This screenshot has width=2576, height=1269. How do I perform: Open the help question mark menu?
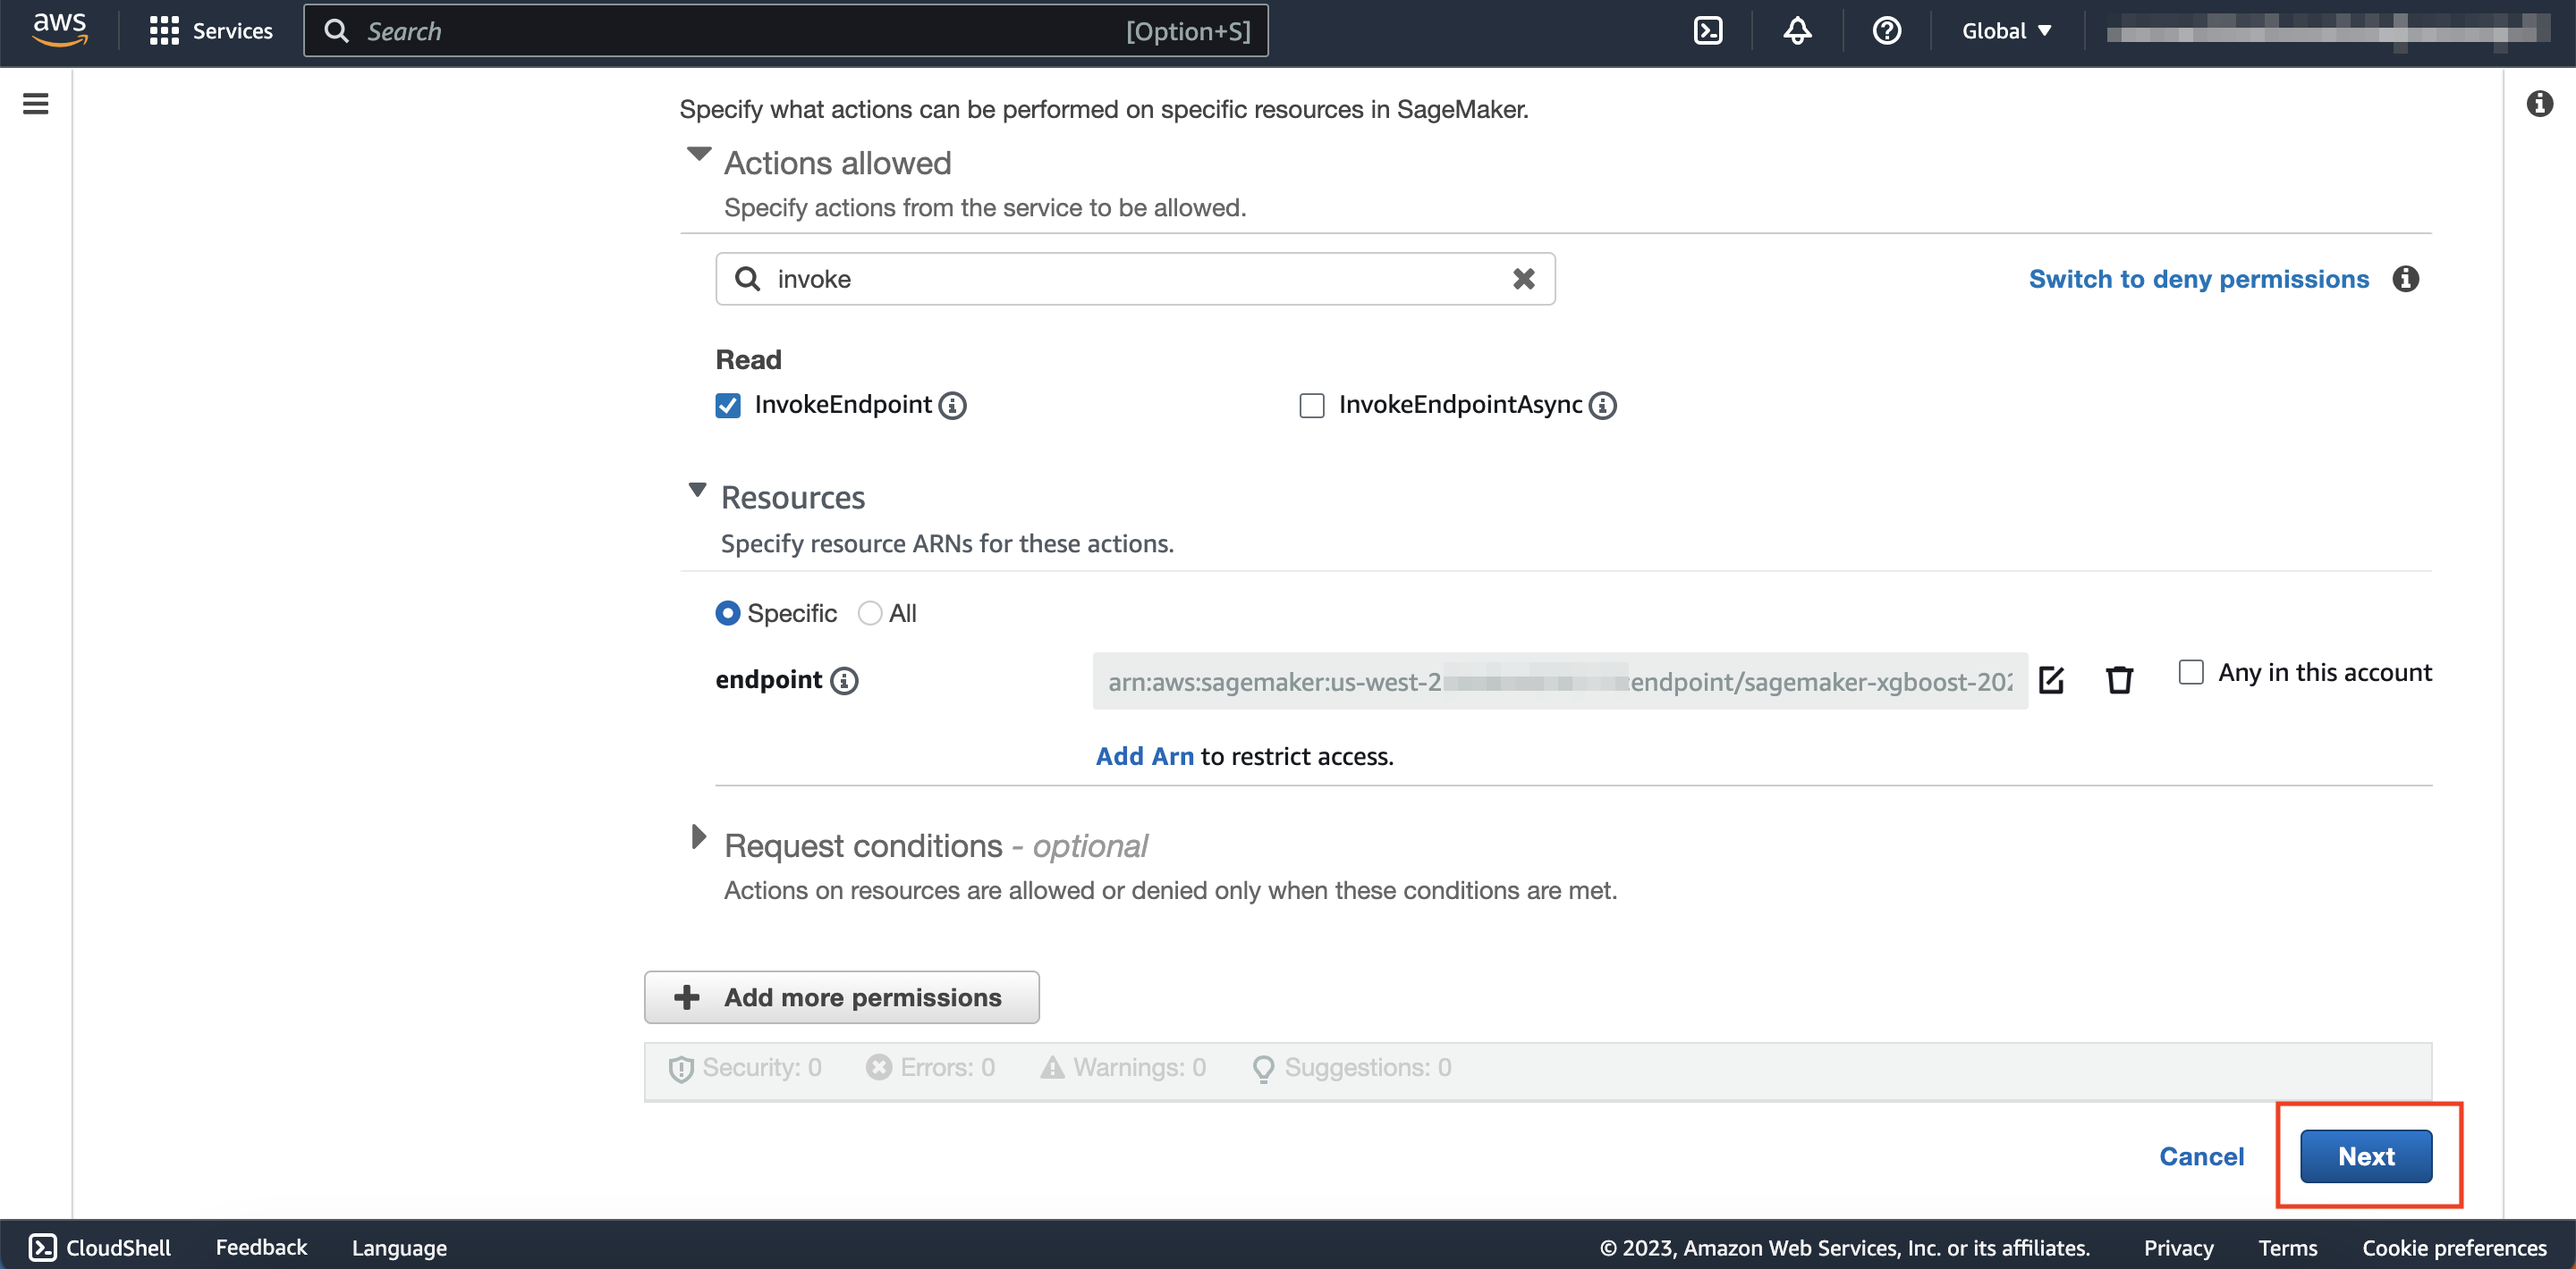[1886, 31]
